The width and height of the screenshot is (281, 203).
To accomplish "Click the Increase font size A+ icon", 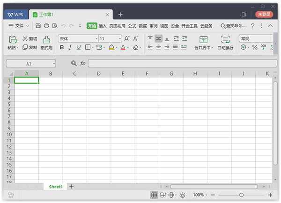I will 127,38.
